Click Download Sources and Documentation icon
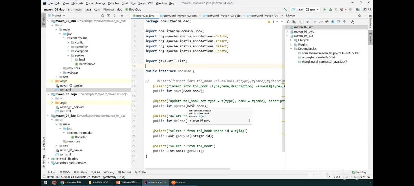This screenshot has height=186, width=414. point(300,22)
